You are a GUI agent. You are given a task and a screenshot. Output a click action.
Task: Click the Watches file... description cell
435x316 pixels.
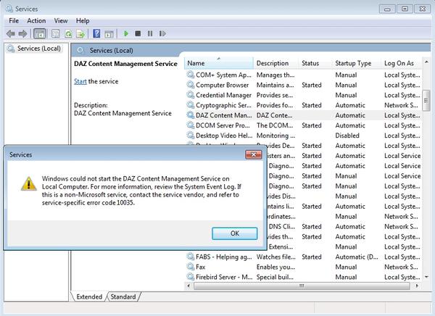click(275, 257)
